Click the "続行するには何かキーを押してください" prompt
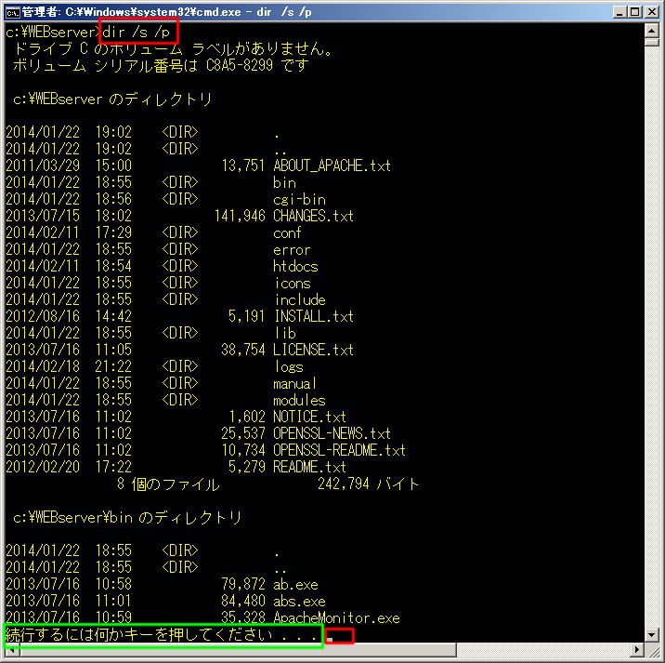Screen dimensions: 665x663 point(138,635)
